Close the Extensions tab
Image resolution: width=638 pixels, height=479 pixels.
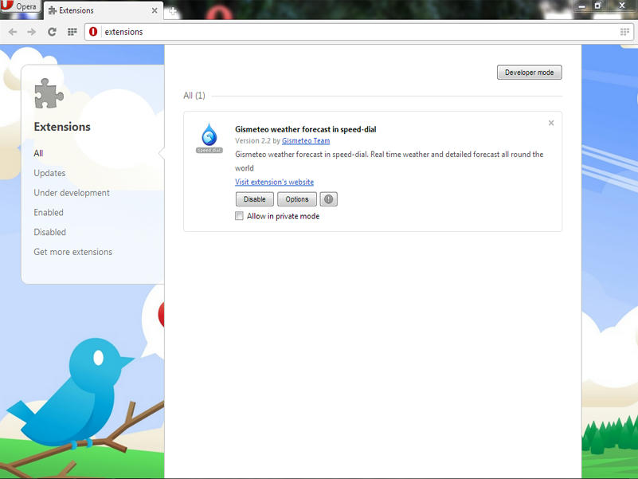click(155, 10)
